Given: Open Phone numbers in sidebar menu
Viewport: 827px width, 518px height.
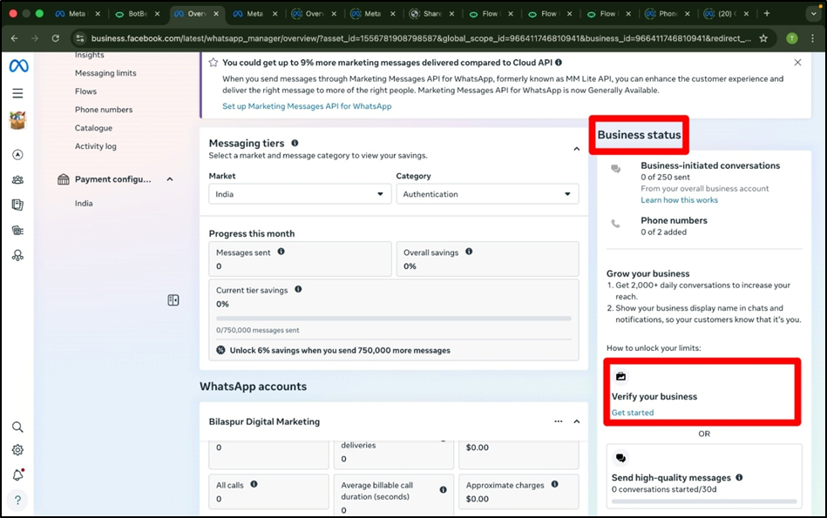Looking at the screenshot, I should 104,110.
